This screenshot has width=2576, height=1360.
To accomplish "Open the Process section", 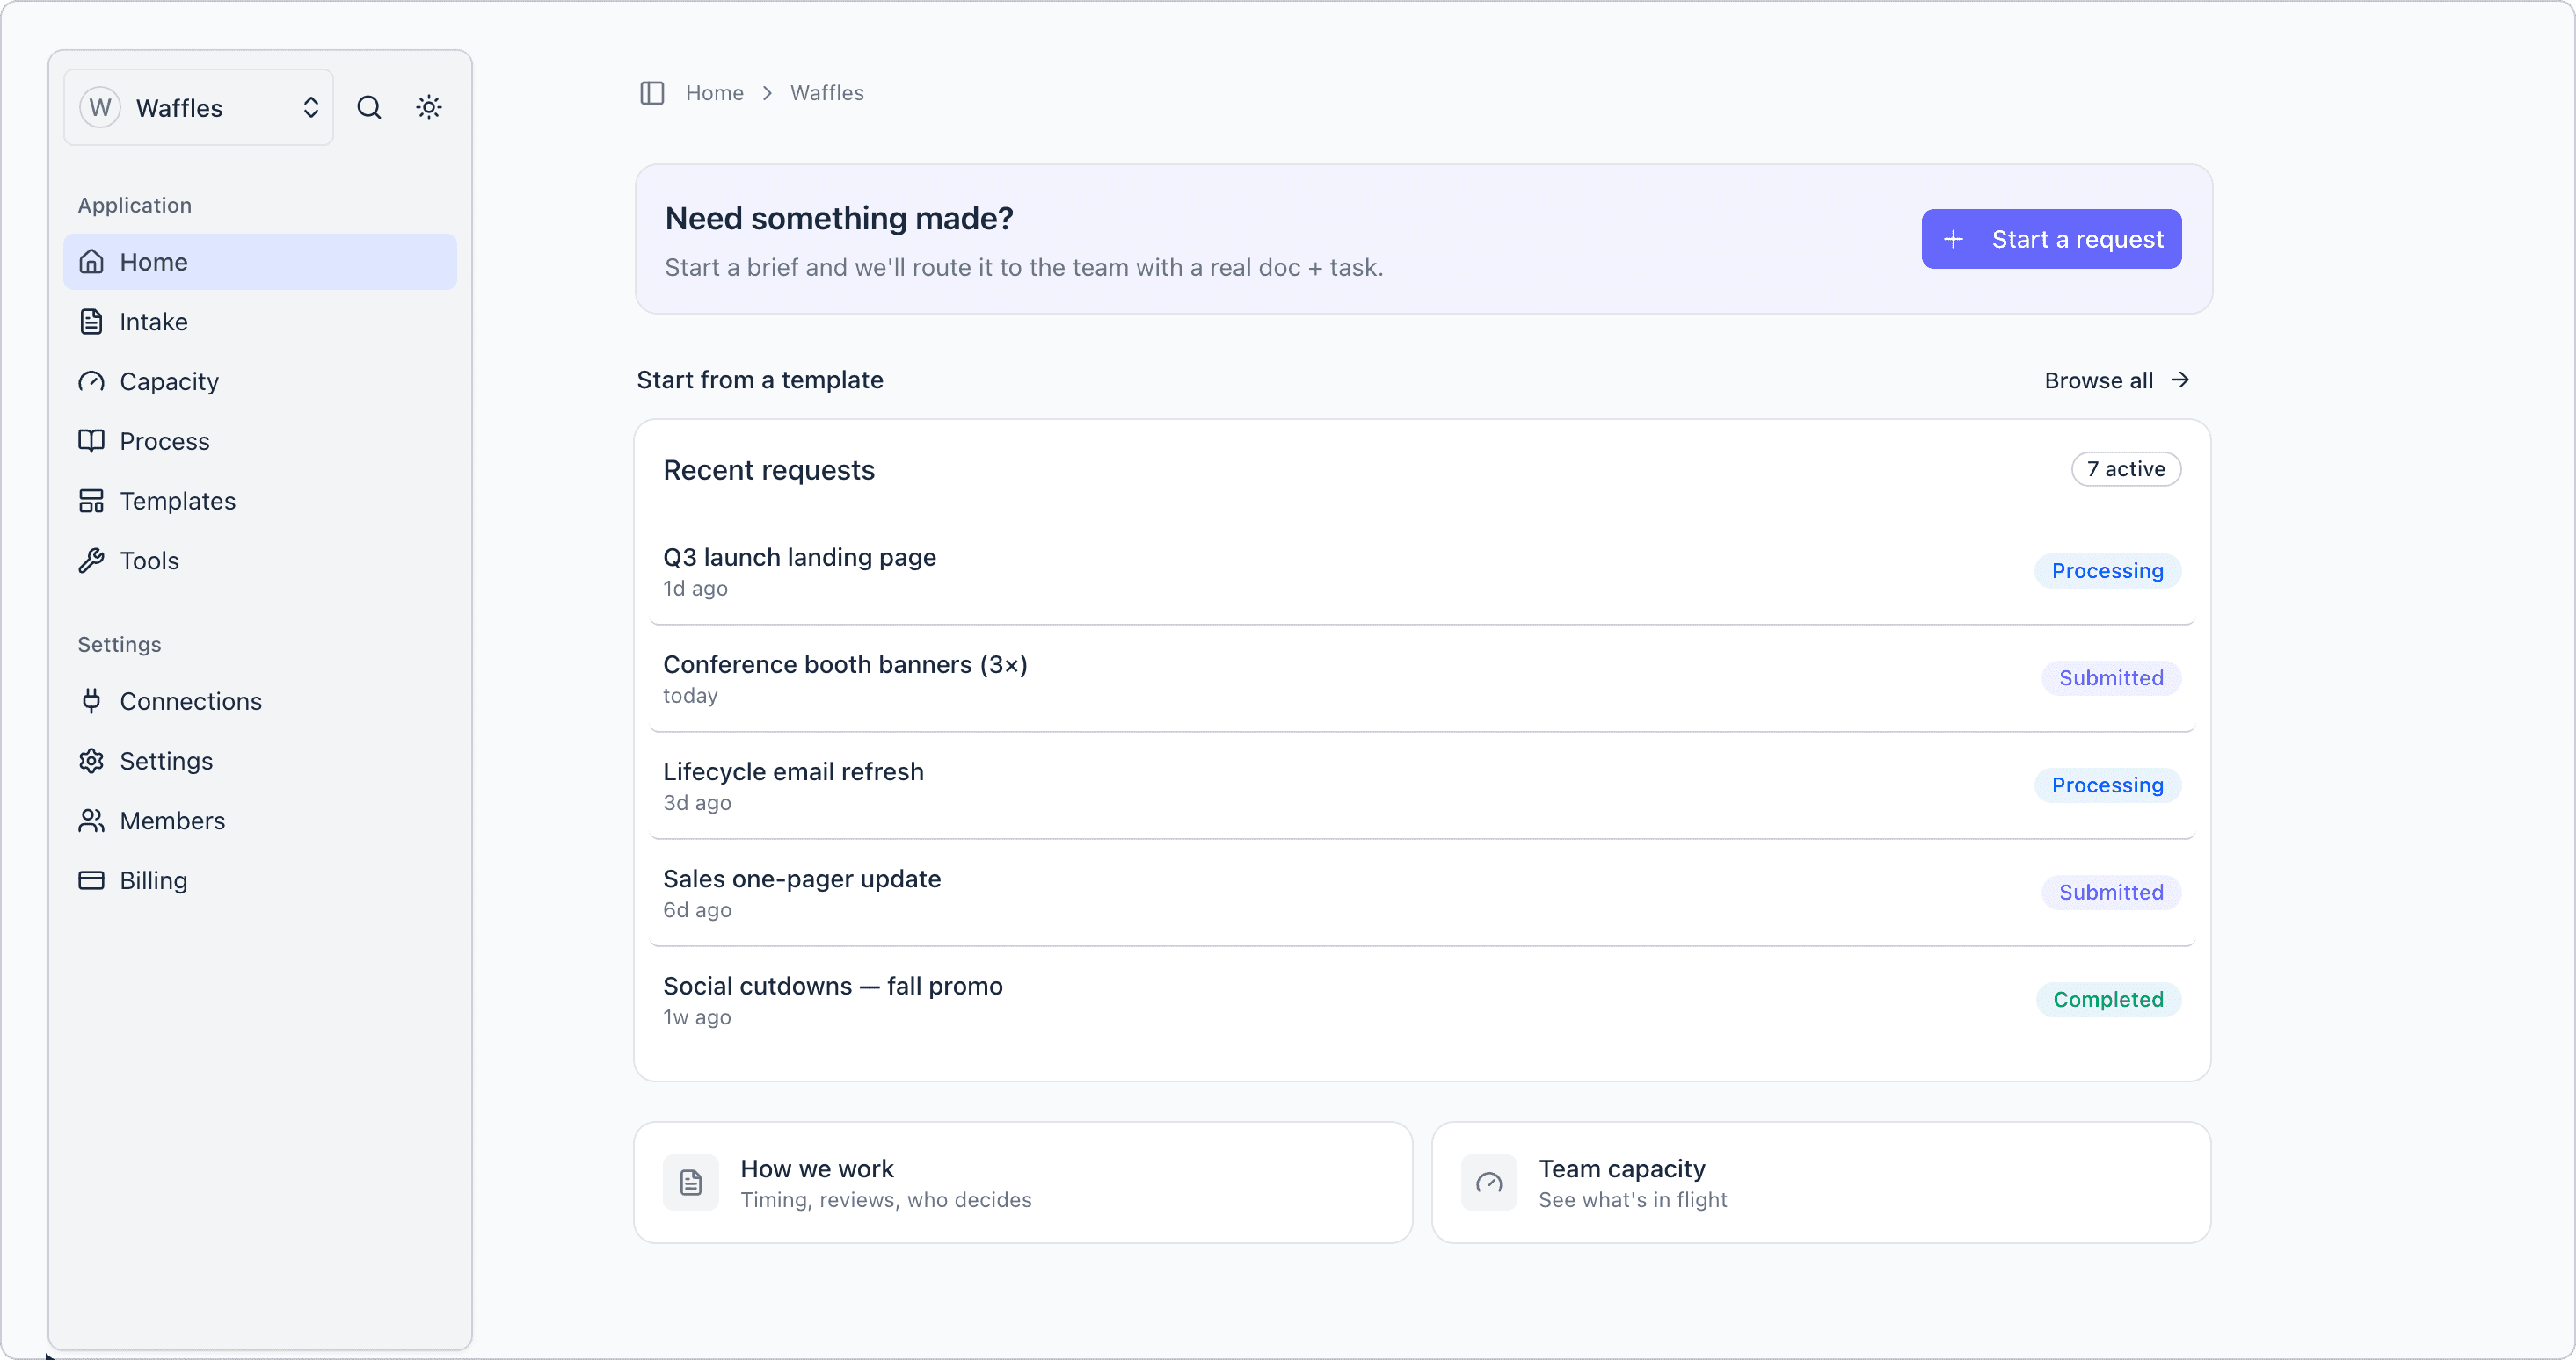I will tap(260, 442).
